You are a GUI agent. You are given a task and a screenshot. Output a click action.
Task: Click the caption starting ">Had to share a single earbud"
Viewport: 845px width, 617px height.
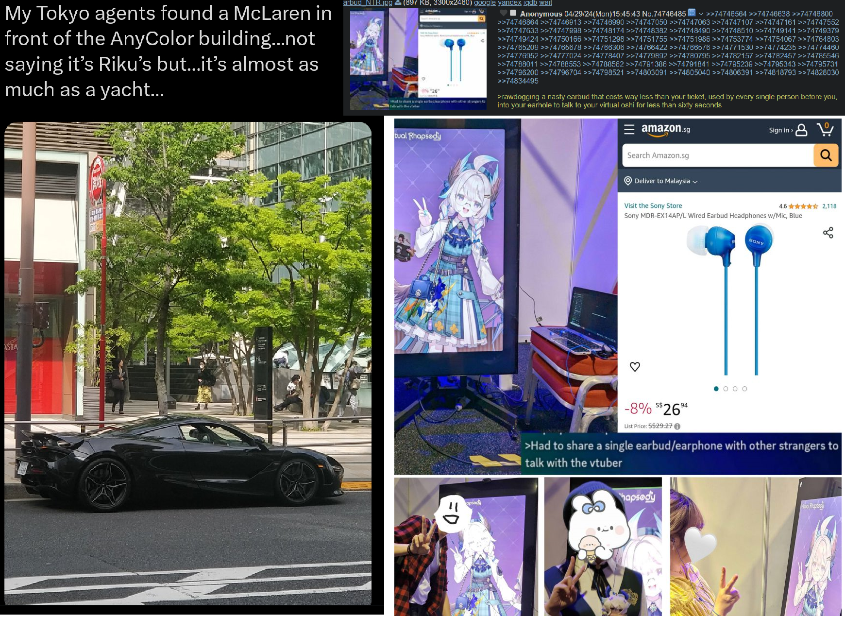tap(681, 454)
